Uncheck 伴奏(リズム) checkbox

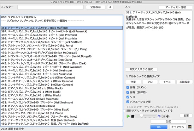128,87
